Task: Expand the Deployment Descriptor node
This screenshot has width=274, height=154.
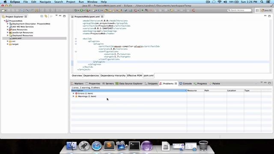Action: [x=8, y=24]
